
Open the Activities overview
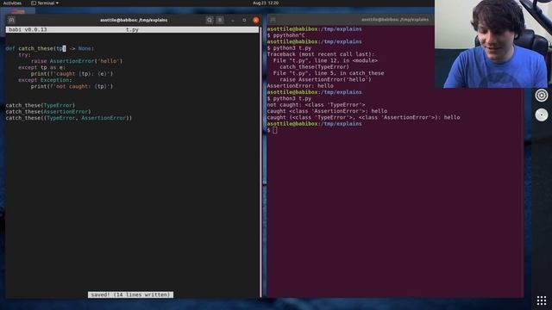pos(12,3)
